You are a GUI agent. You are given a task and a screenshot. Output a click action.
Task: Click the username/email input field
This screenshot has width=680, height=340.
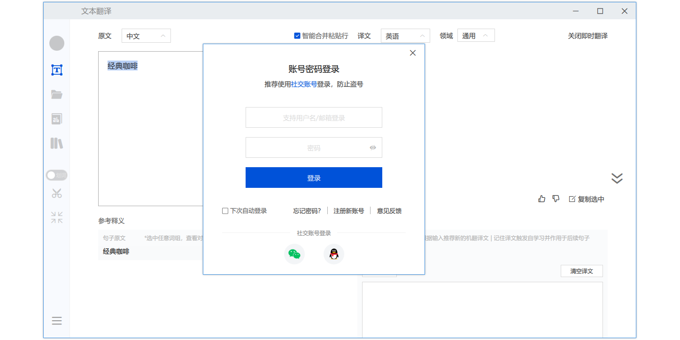(314, 117)
